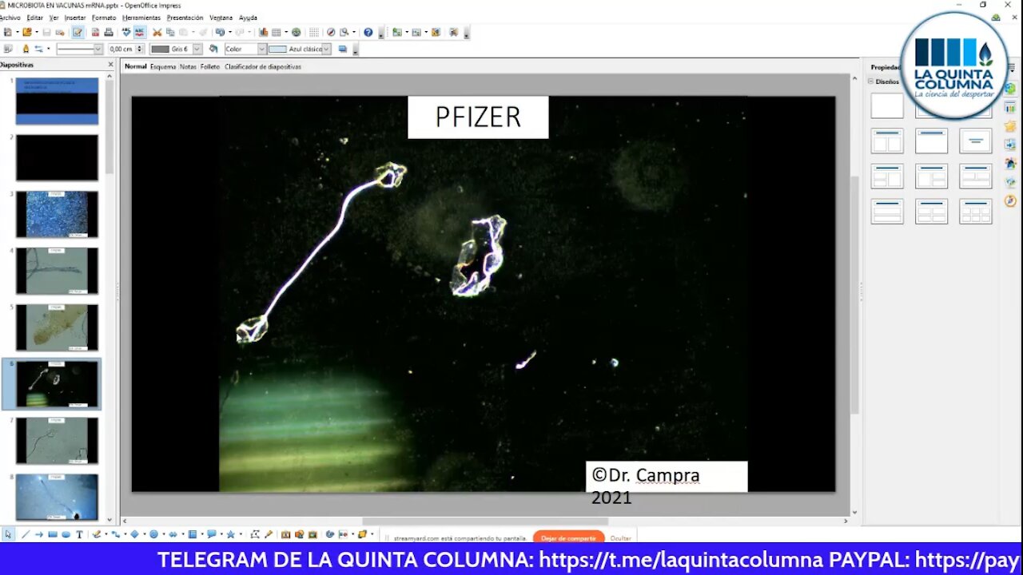Click the PFIZER title text box
This screenshot has width=1023, height=575.
[x=478, y=117]
